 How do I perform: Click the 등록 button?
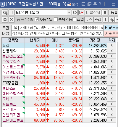pyautogui.click(x=113, y=12)
